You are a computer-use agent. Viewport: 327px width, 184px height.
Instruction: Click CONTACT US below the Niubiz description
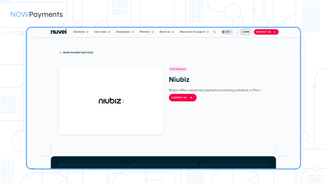182,98
